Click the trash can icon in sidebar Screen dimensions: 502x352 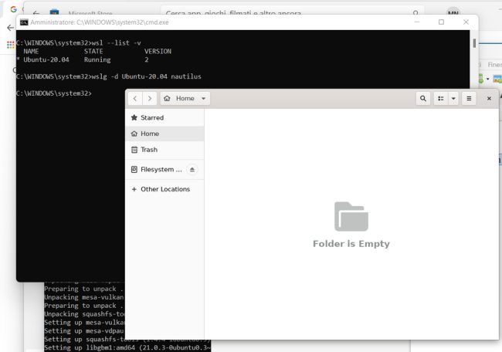click(134, 150)
